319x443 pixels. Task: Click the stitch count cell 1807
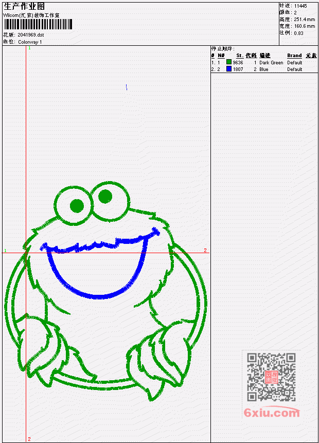(x=238, y=69)
